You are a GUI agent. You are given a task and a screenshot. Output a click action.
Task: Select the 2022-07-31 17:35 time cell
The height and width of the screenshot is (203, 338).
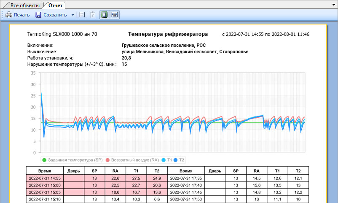(186, 179)
